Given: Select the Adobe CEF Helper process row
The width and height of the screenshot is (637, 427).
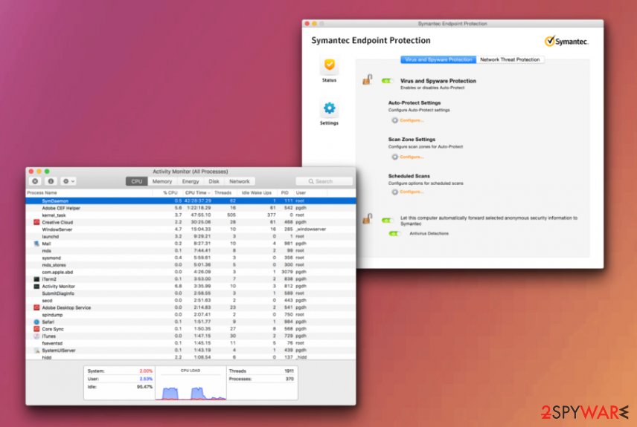Looking at the screenshot, I should (x=191, y=208).
